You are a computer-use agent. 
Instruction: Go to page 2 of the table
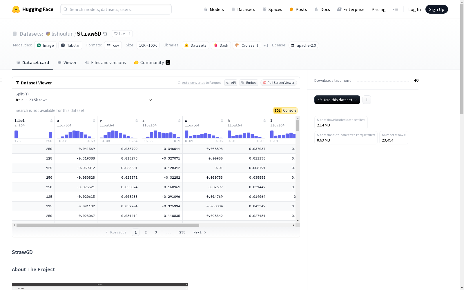click(146, 232)
